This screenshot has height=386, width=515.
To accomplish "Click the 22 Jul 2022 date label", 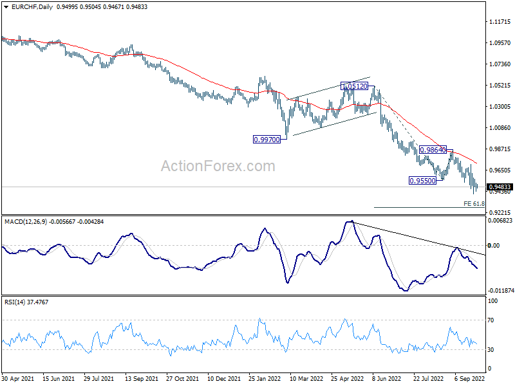I will point(428,379).
